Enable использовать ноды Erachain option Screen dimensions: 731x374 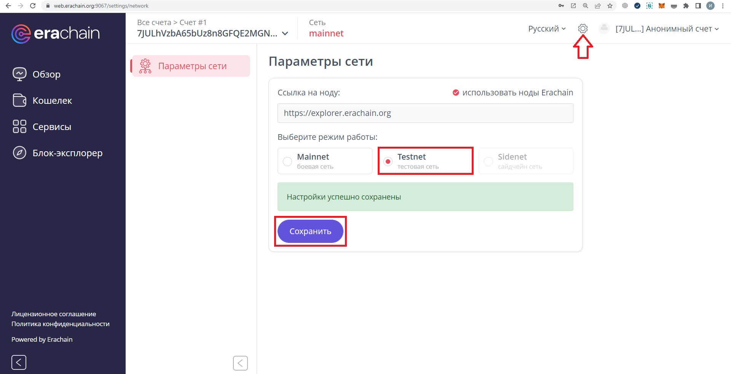(455, 92)
